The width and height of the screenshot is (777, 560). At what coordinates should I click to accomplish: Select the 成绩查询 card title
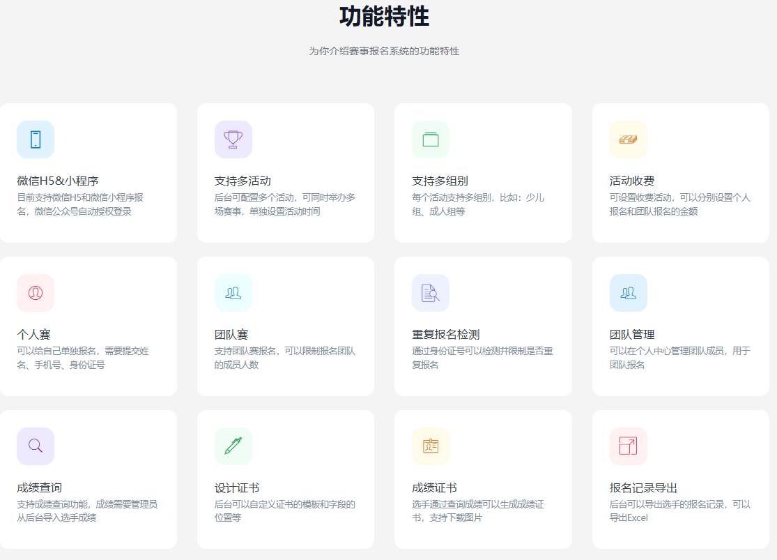(x=39, y=487)
